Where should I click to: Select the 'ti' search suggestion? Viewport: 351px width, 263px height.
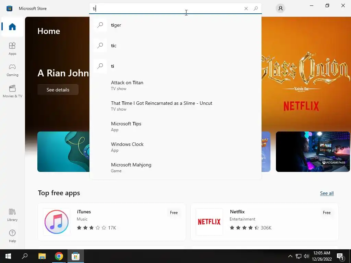tap(175, 66)
